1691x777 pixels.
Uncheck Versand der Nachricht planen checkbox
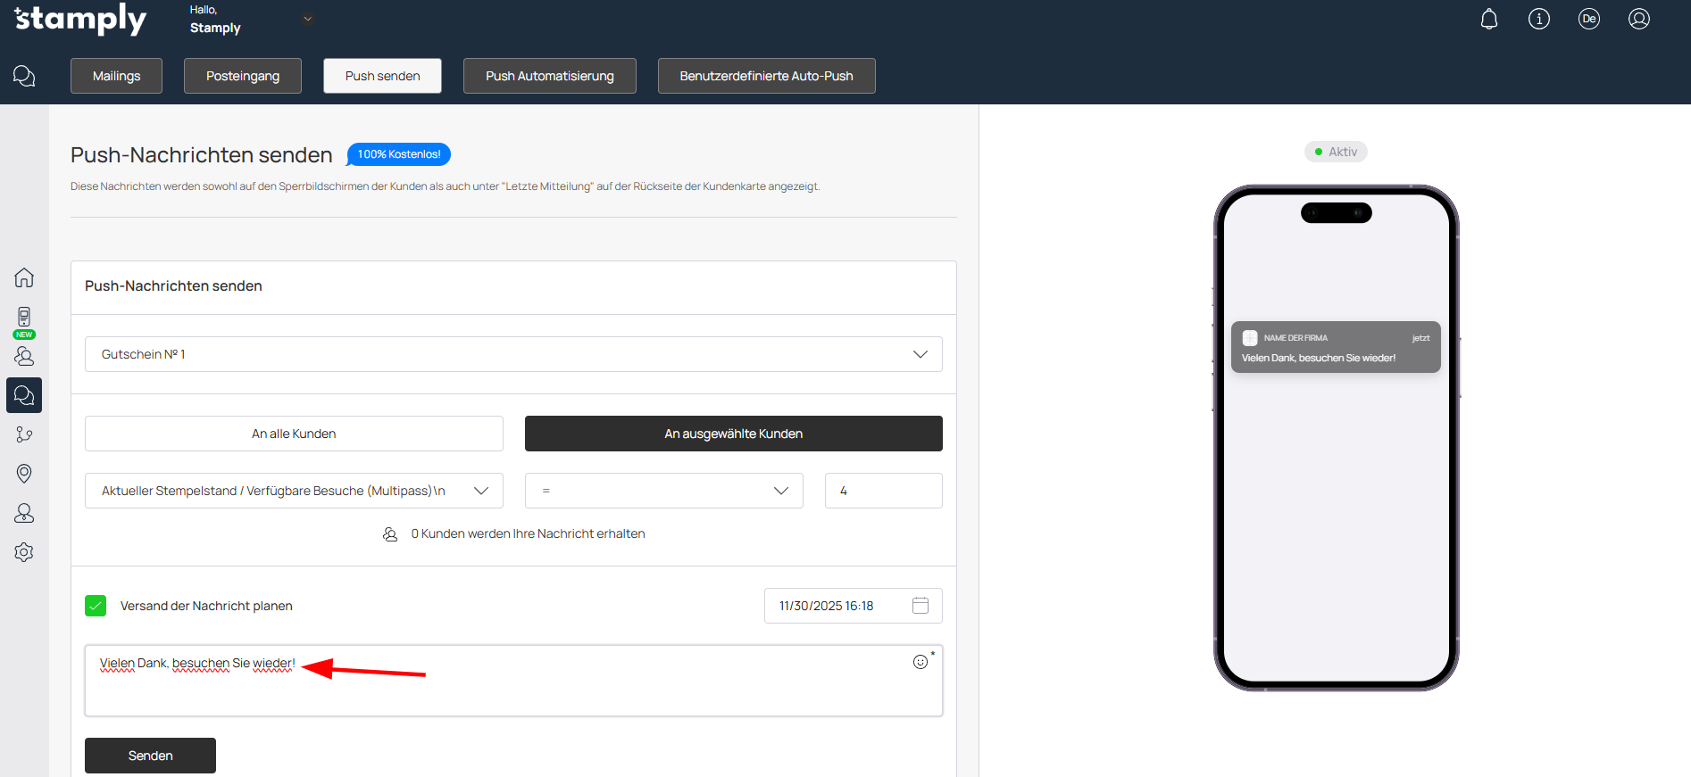pos(96,606)
